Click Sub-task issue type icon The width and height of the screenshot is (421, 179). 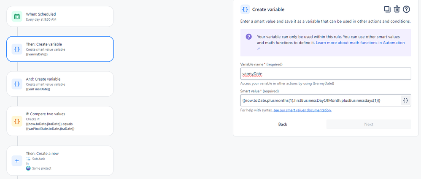click(28, 159)
